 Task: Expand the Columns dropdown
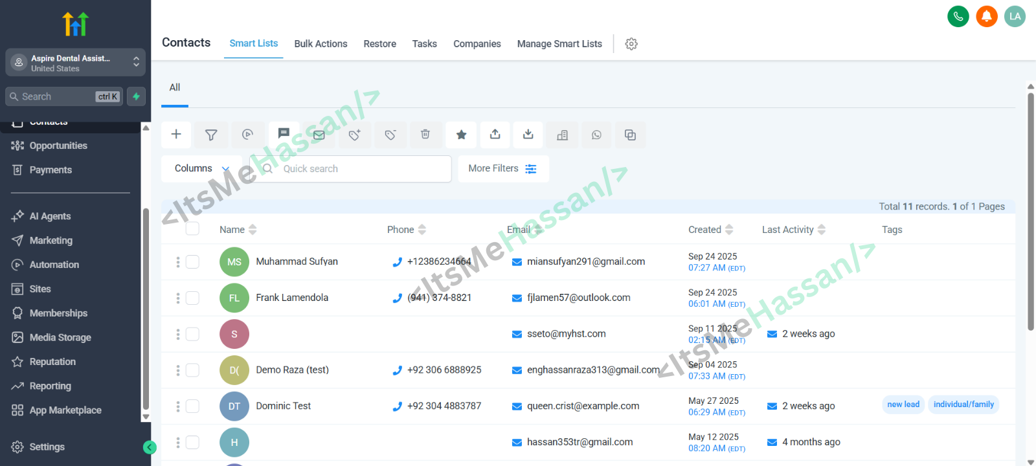pos(201,168)
